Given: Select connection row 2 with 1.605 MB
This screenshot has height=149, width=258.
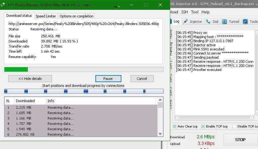Looking at the screenshot, I should point(81,113).
